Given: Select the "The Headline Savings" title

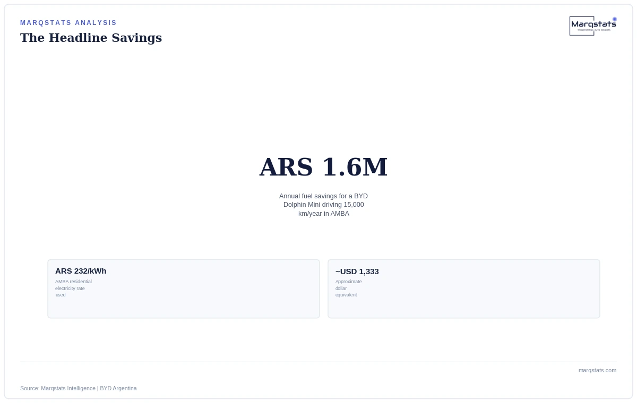Looking at the screenshot, I should [91, 38].
